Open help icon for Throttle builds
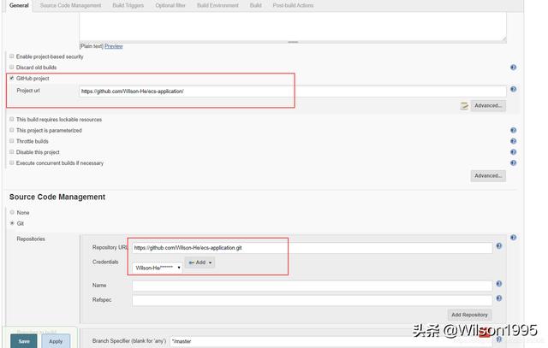Image resolution: width=548 pixels, height=348 pixels. pyautogui.click(x=513, y=142)
